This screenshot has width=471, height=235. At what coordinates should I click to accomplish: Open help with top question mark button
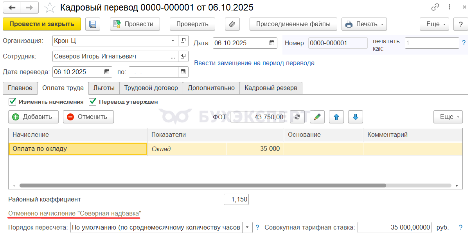point(461,24)
